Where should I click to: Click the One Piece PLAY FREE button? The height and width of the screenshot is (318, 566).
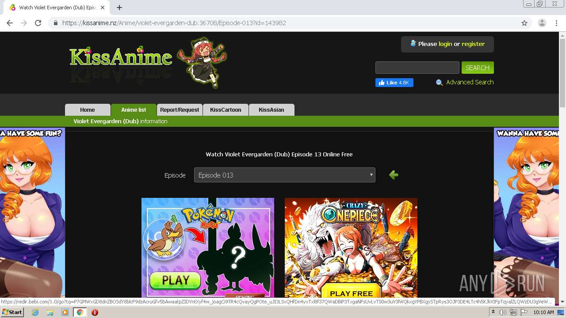click(351, 293)
